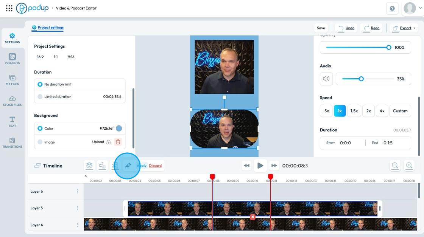Click the left red trim marker
Screen dimensions: 424x237
pos(212,177)
